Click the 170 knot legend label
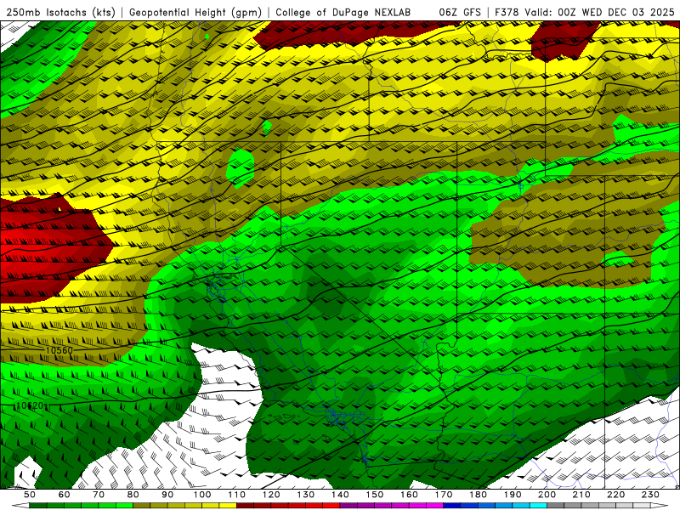Image resolution: width=680 pixels, height=510 pixels. coord(444,495)
